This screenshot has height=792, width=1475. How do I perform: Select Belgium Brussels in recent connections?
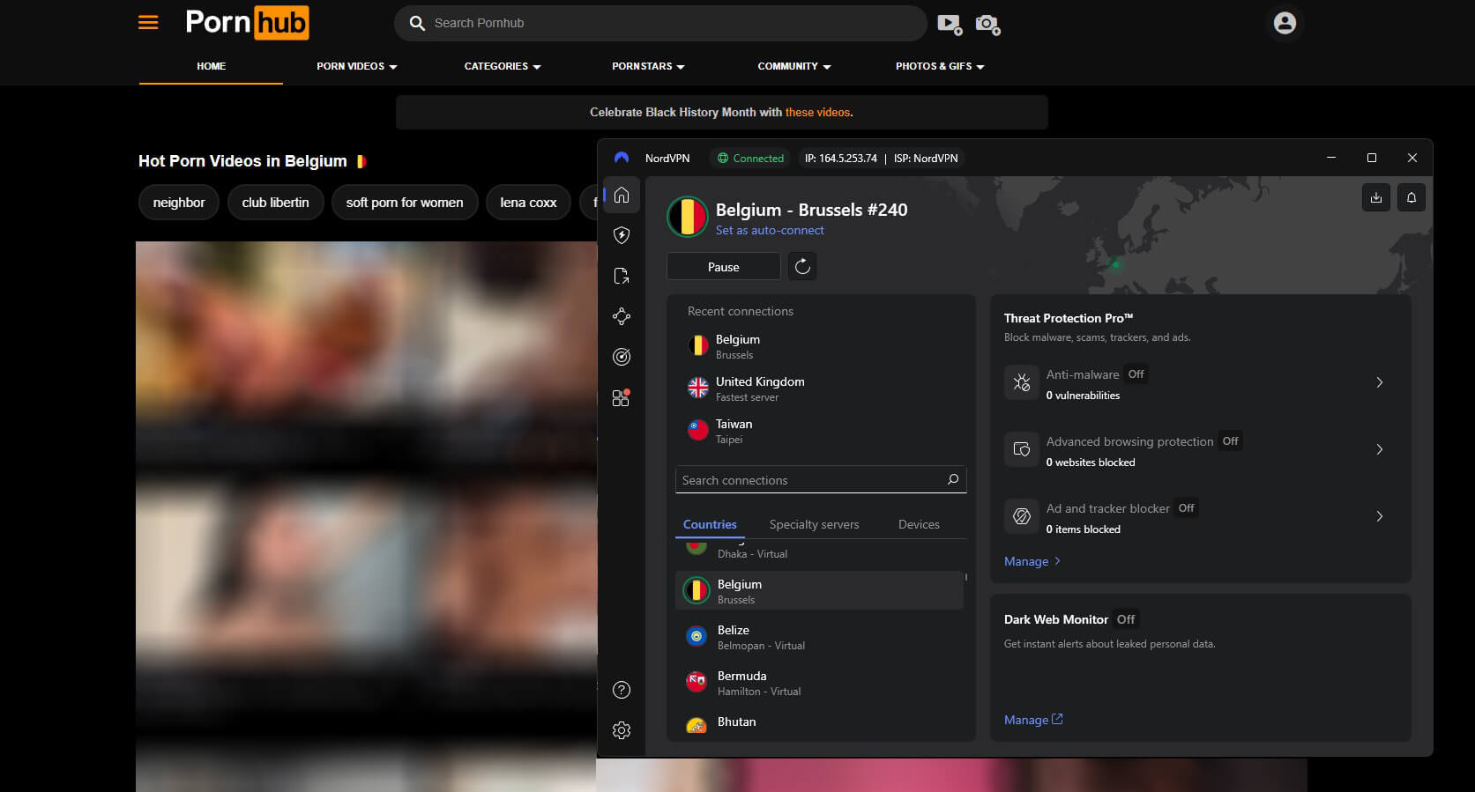coord(820,345)
